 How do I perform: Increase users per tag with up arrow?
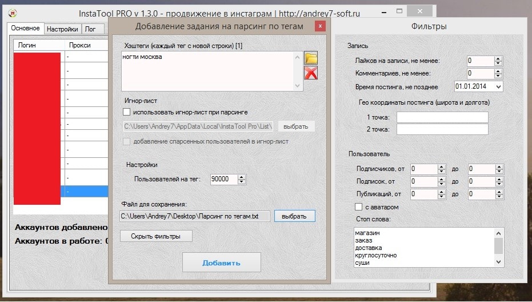pyautogui.click(x=242, y=177)
